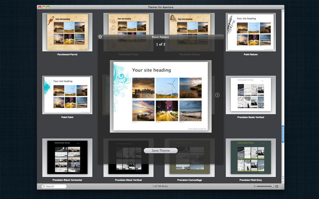The width and height of the screenshot is (319, 199).
Task: Click the magnifier icon in Search field
Action: [44, 186]
